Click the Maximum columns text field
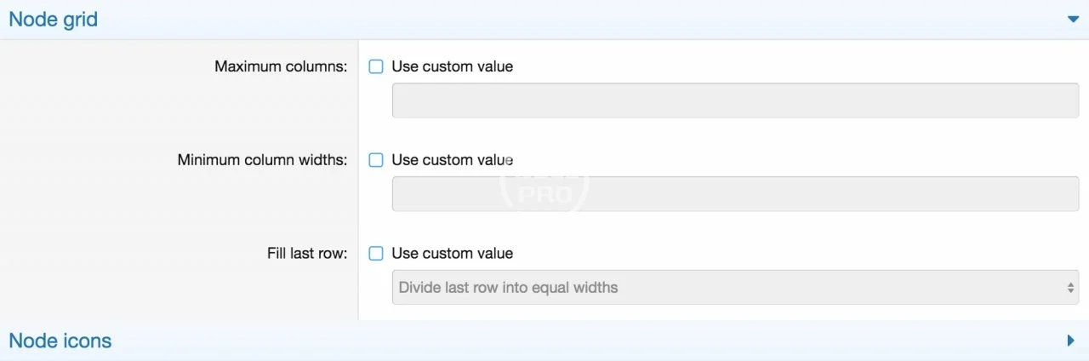 pyautogui.click(x=735, y=100)
